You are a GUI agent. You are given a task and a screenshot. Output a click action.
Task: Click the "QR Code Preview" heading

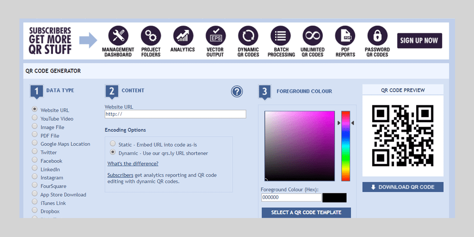tap(402, 90)
